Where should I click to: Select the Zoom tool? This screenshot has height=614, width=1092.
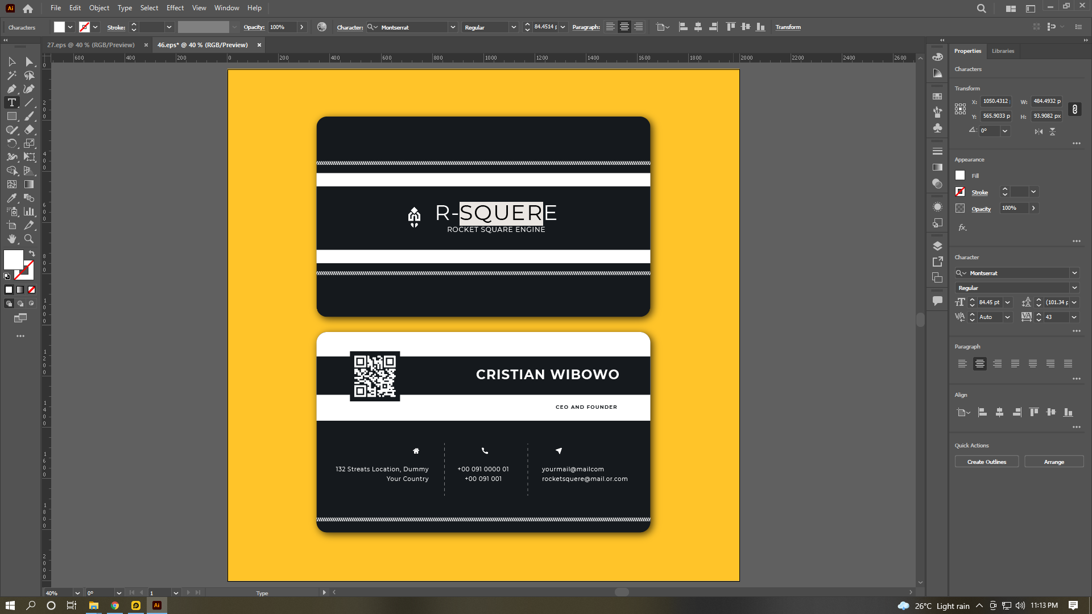pos(29,239)
